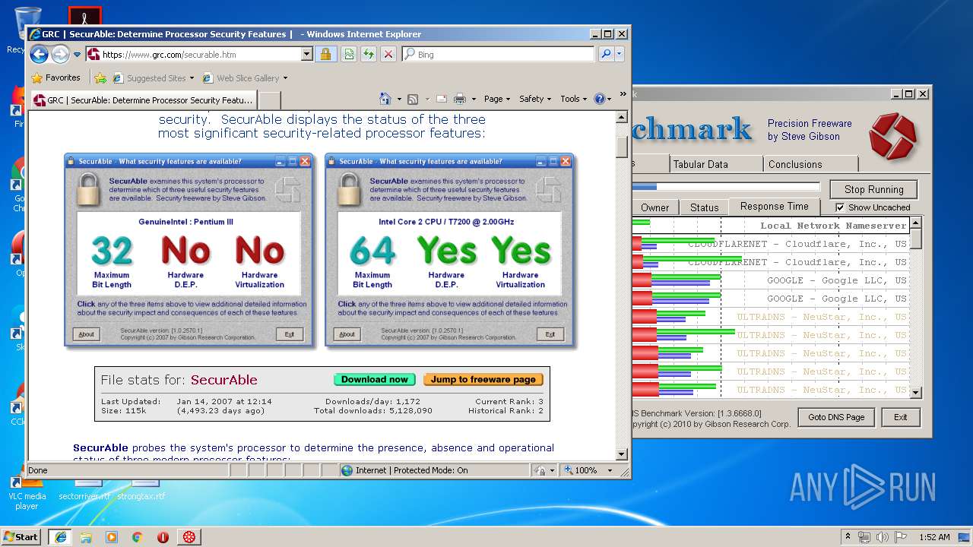973x547 pixels.
Task: Click the magnifier search button
Action: pos(606,54)
